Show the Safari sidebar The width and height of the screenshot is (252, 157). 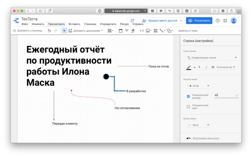(x=41, y=11)
